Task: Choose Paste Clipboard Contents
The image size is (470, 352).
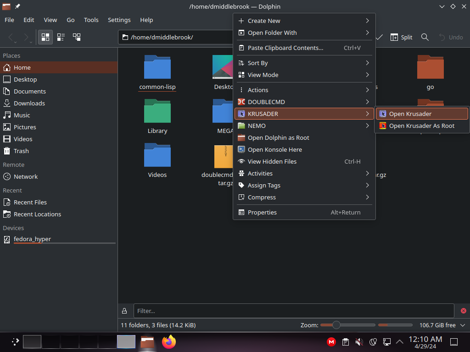Action: click(x=304, y=48)
